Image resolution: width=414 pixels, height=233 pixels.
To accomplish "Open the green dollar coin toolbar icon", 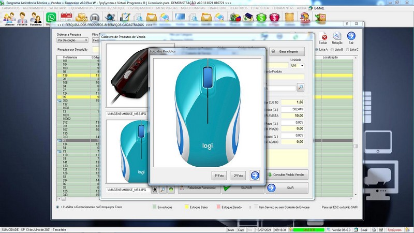I will click(x=261, y=18).
